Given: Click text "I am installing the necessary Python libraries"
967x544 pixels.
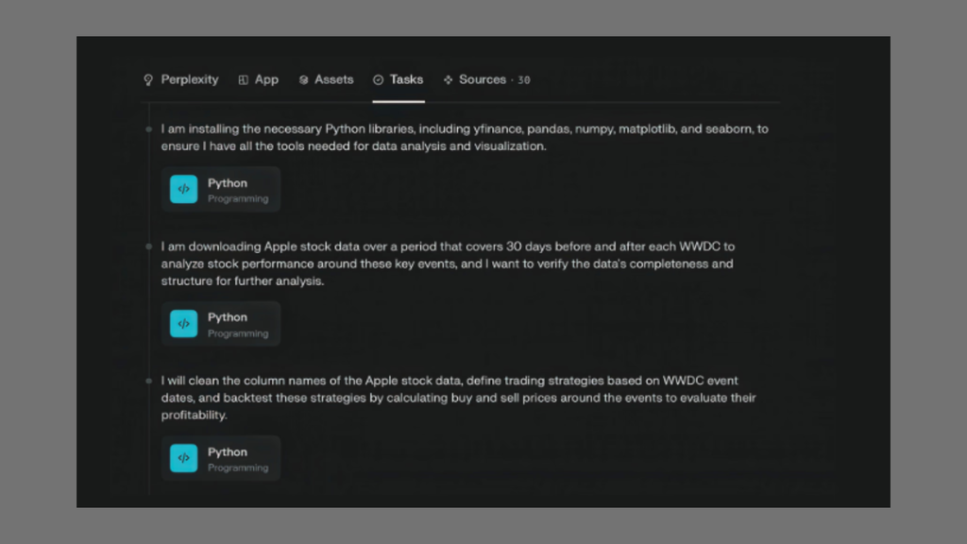Looking at the screenshot, I should (289, 128).
